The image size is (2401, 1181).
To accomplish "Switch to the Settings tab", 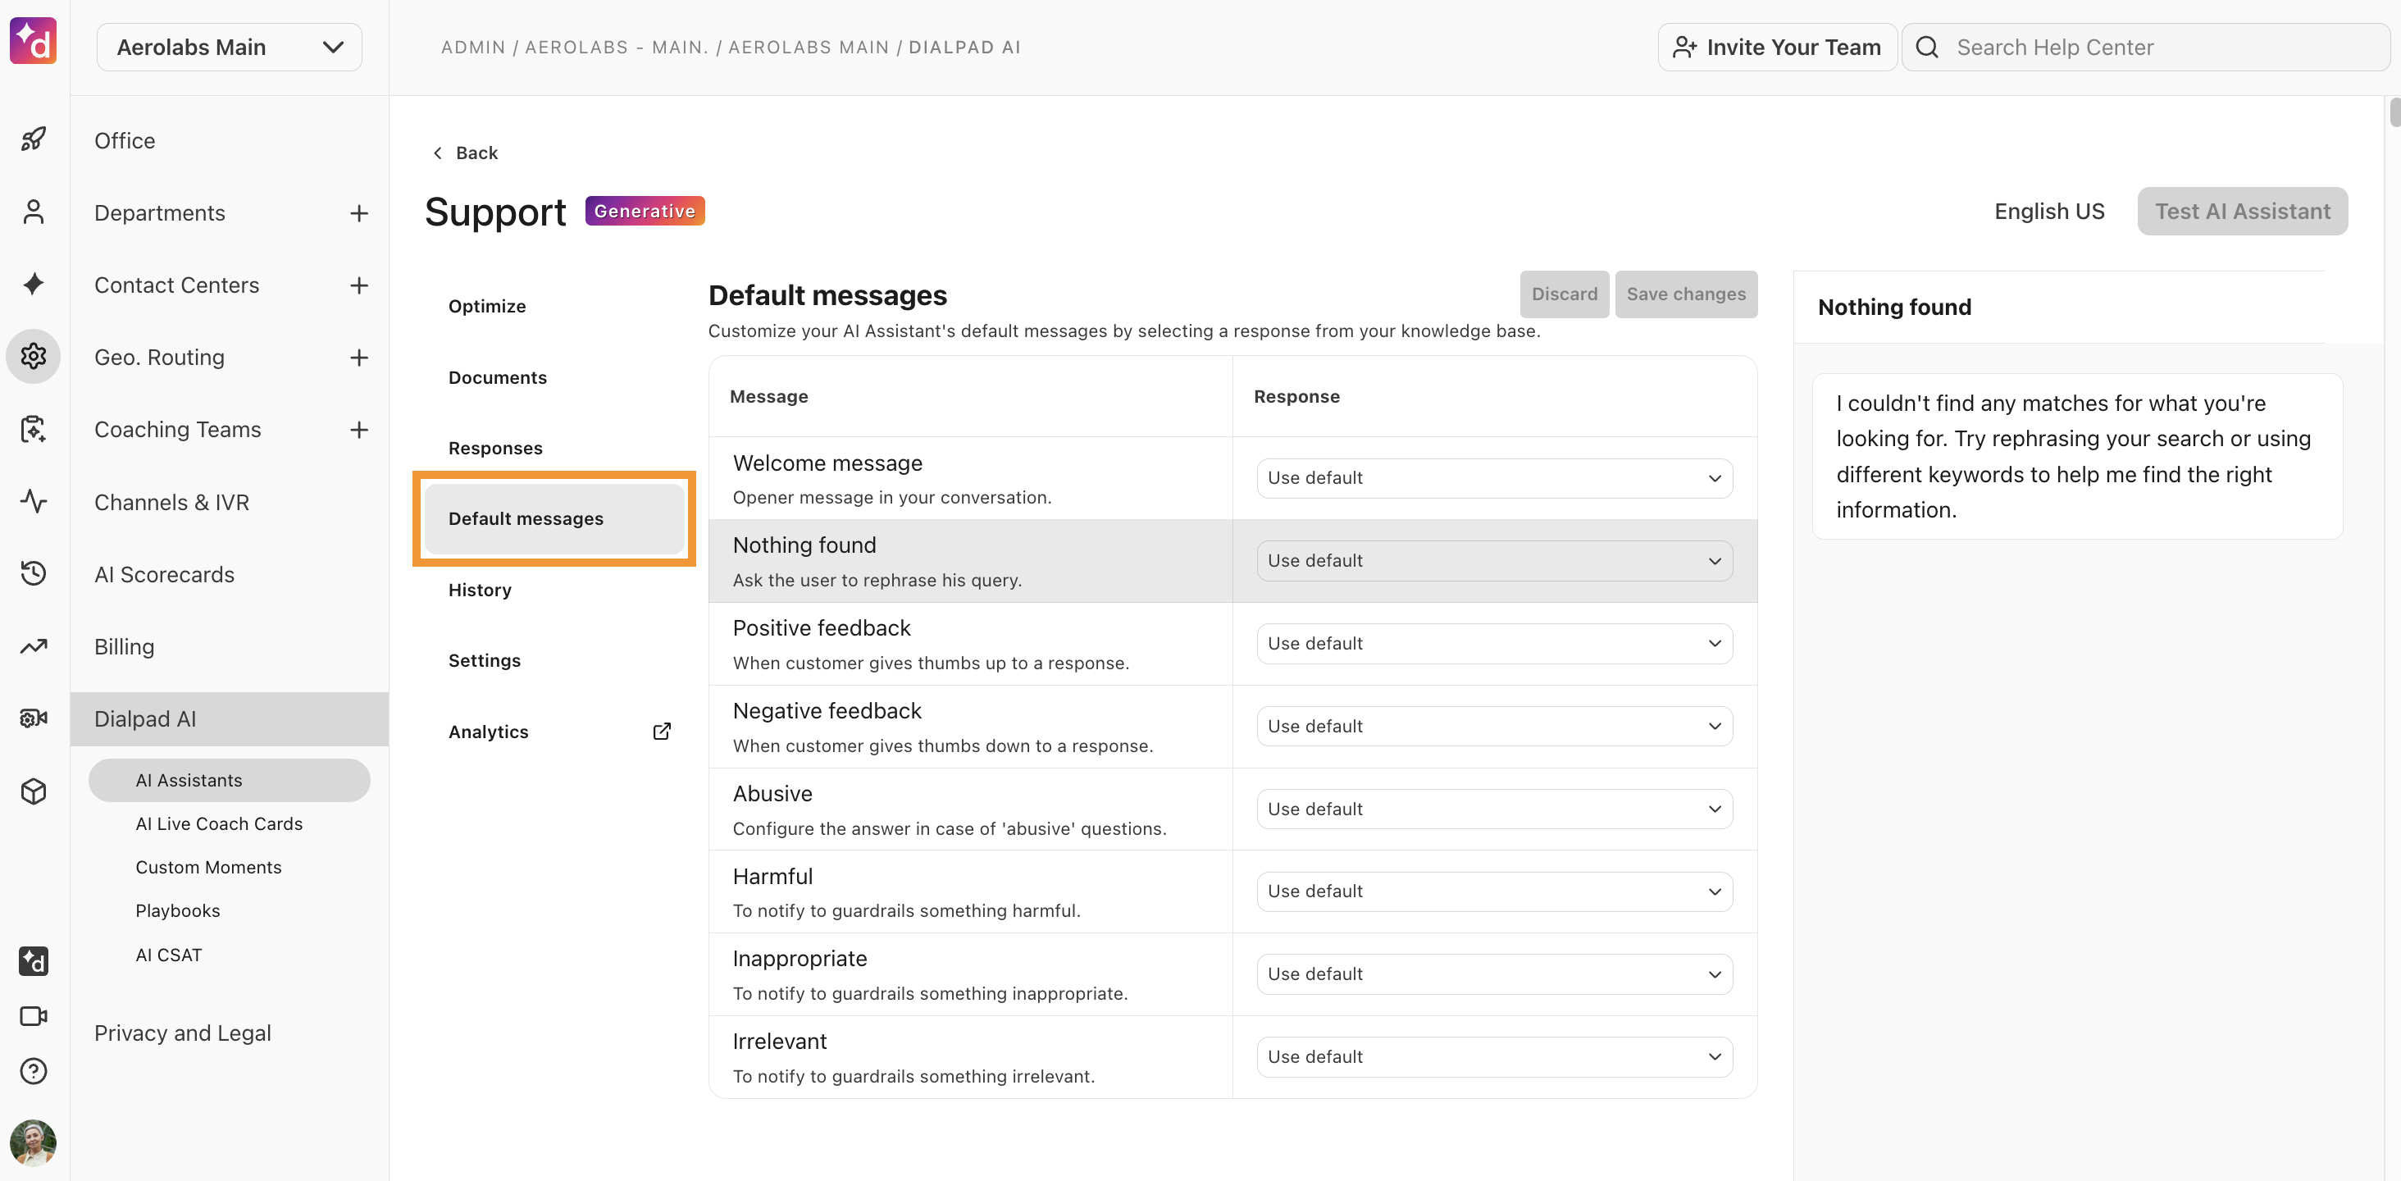I will (554, 661).
